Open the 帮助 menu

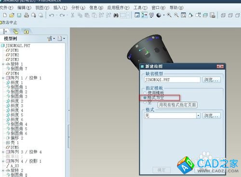click(x=176, y=8)
